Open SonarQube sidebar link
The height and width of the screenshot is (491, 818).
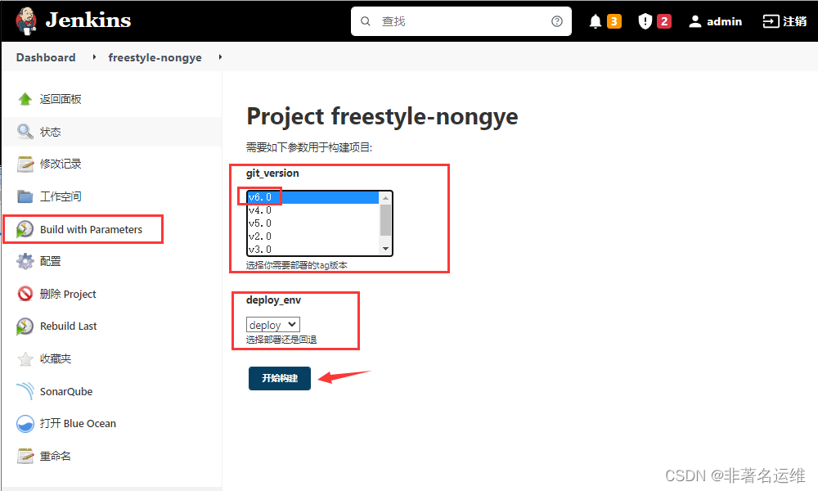coord(66,391)
